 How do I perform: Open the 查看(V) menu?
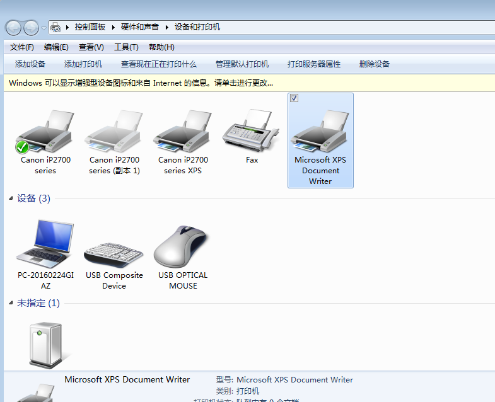tap(91, 47)
